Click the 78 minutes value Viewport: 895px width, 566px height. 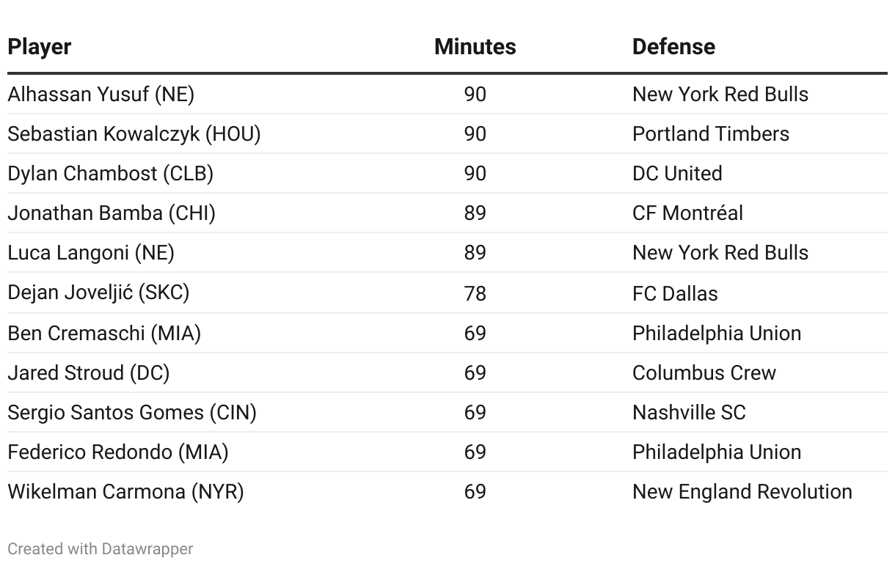[475, 293]
